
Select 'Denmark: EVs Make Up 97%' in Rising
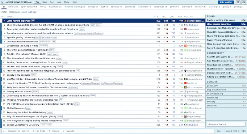(x=226, y=28)
